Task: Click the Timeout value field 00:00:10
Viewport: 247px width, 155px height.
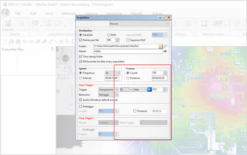Action: [160, 111]
